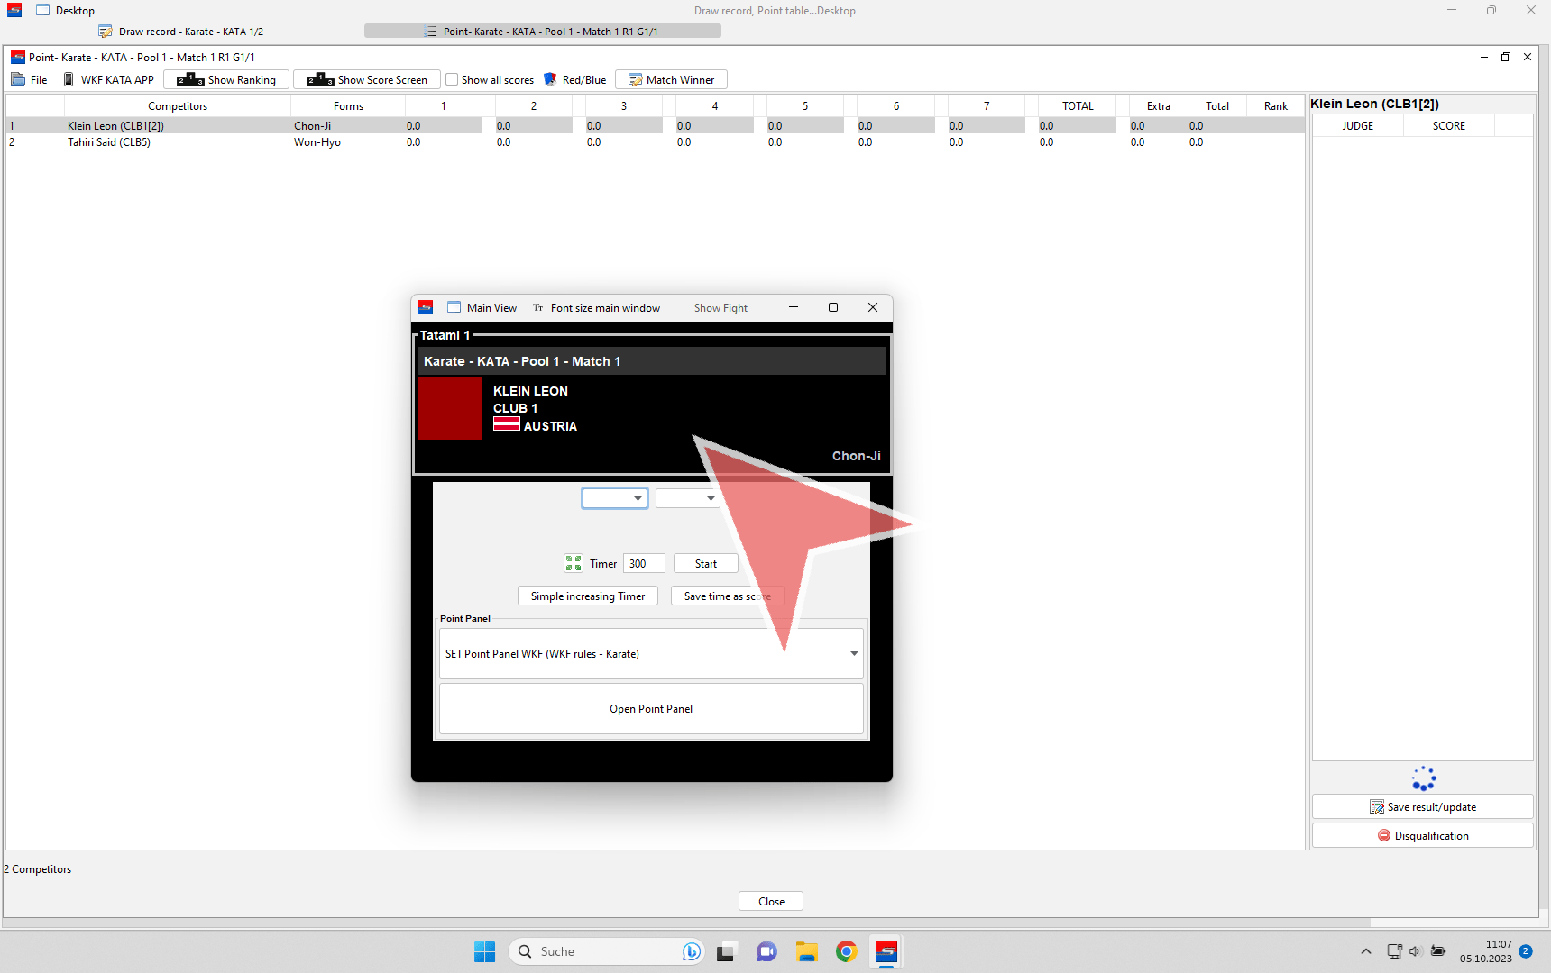1551x973 pixels.
Task: Click the red competitor color square
Action: [x=450, y=408]
